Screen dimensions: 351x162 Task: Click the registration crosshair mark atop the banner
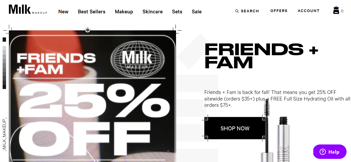point(88,30)
